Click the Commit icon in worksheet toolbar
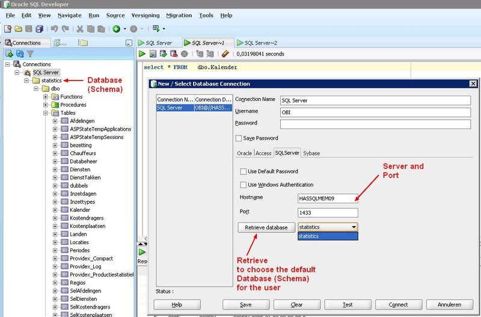481x317 pixels. [163, 54]
